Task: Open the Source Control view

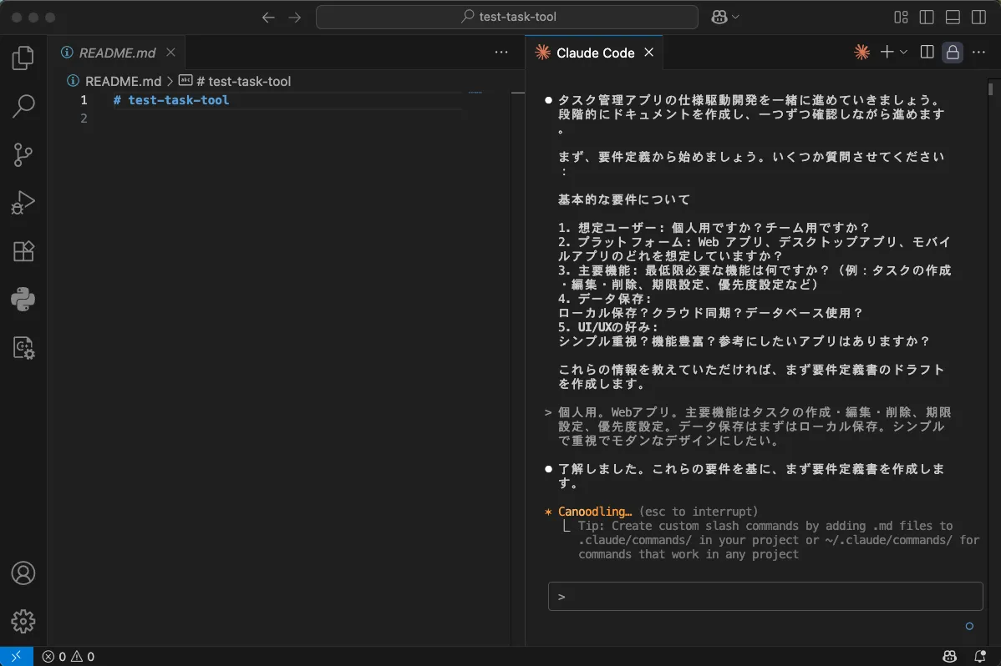Action: click(x=23, y=154)
